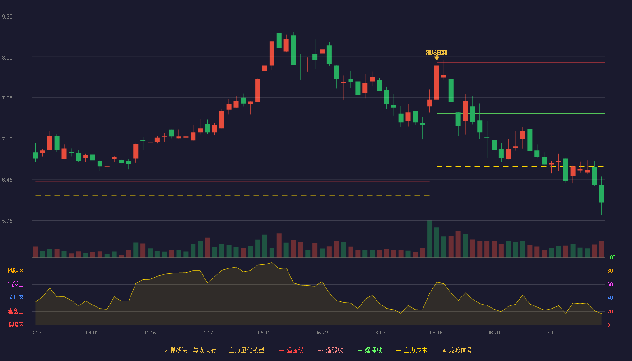Click the 6.45 price axis label
The image size is (632, 361).
click(x=7, y=180)
